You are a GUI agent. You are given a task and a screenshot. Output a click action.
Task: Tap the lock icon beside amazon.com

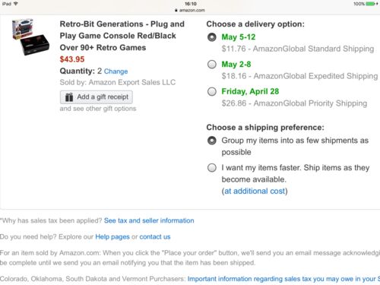point(176,11)
